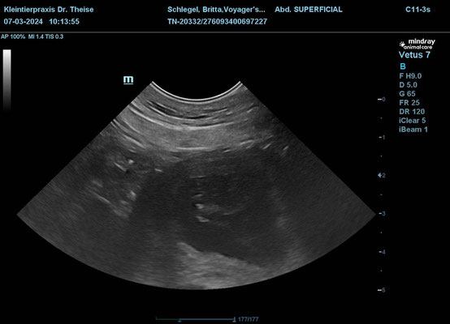Click the Kleintierpraxis Dr. Theise clinic name

tap(49, 10)
